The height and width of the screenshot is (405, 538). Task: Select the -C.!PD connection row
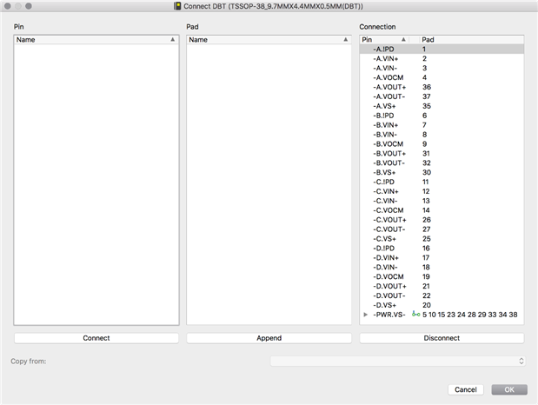[442, 182]
